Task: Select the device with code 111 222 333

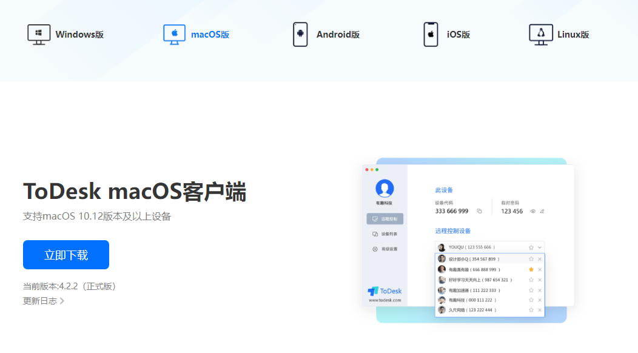Action: 490,291
